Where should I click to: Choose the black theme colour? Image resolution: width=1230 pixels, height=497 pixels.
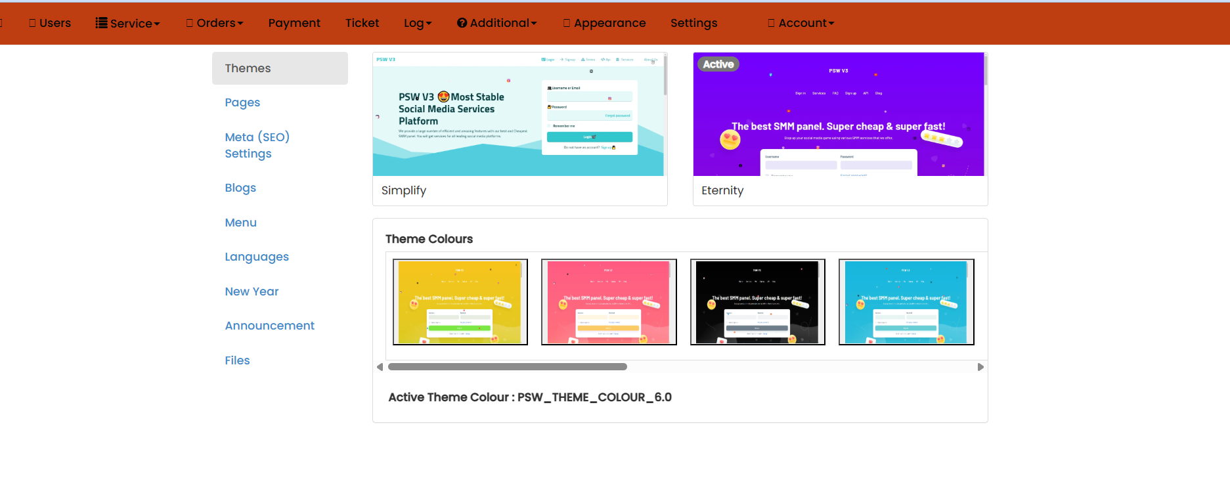pos(758,302)
